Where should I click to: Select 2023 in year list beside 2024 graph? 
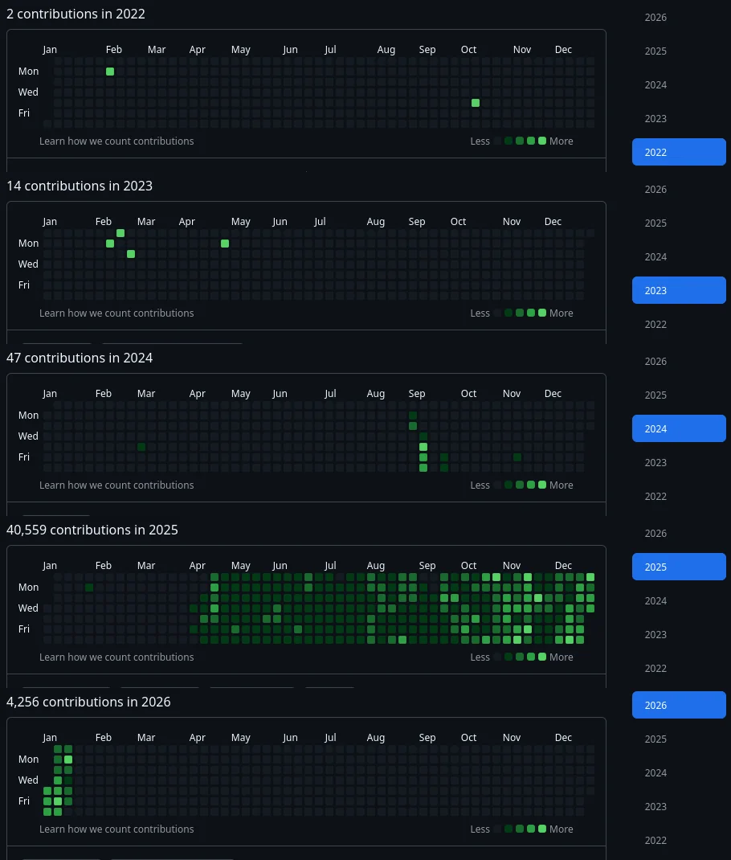coord(655,462)
